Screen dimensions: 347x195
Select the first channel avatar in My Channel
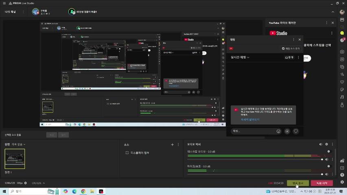coord(35,12)
